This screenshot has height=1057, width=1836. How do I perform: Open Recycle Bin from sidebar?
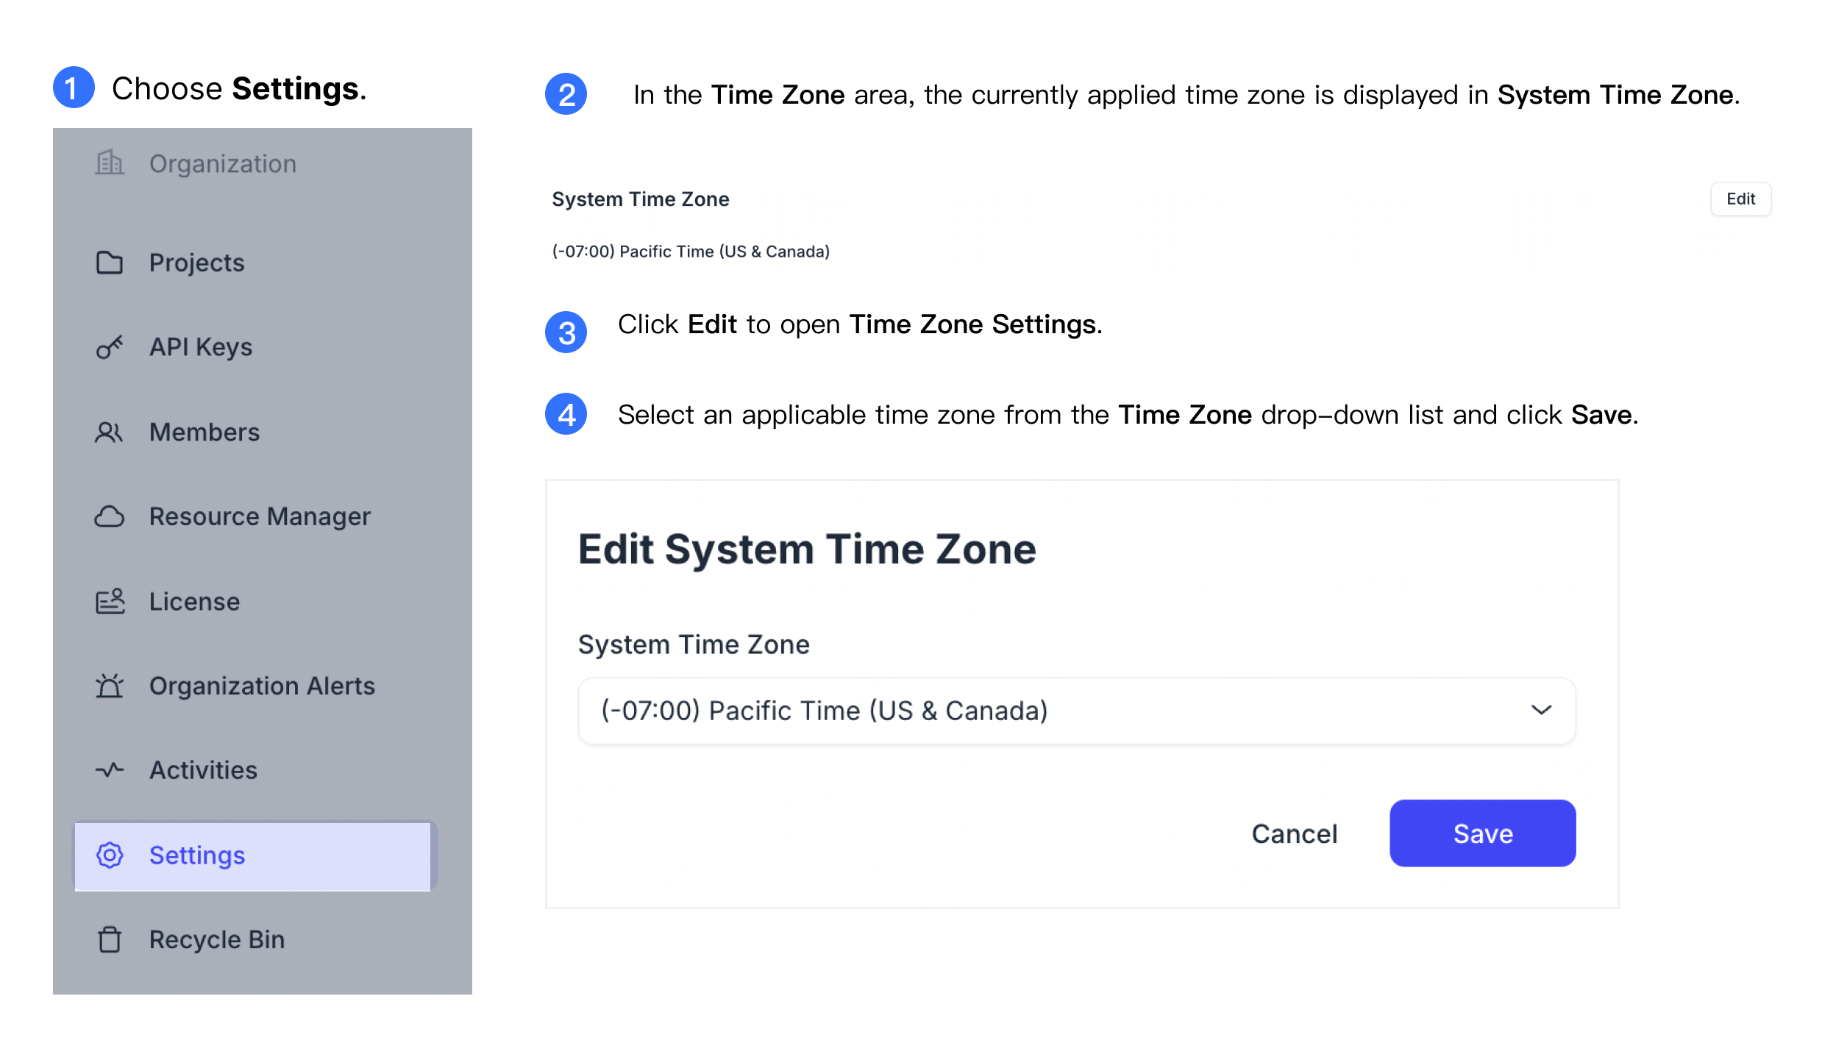[x=214, y=939]
